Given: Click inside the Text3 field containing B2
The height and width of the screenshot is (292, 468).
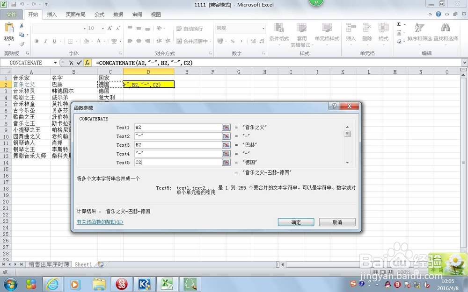Looking at the screenshot, I should click(x=178, y=145).
